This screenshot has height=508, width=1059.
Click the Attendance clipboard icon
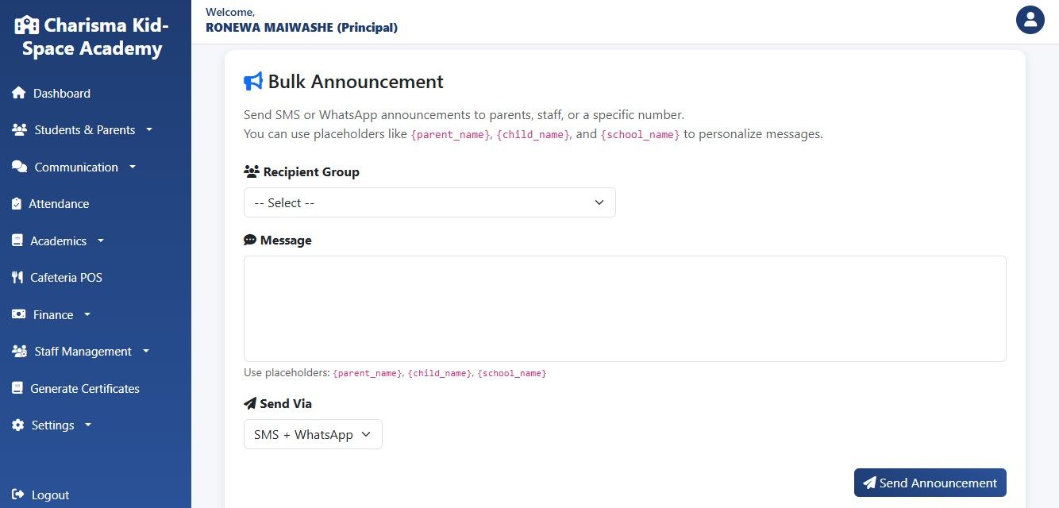pyautogui.click(x=17, y=204)
